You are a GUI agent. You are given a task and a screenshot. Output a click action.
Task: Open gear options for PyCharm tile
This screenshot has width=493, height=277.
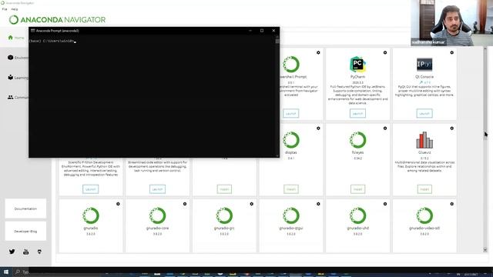(385, 52)
